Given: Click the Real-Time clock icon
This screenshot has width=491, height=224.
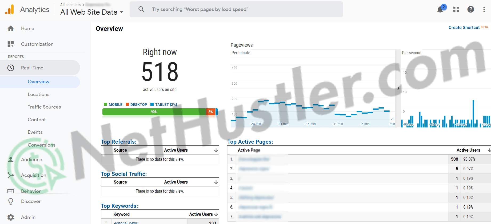Looking at the screenshot, I should (x=11, y=68).
